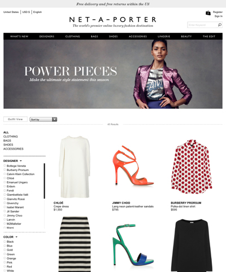The height and width of the screenshot is (272, 226).
Task: Check the Jimmy Choo designer filter
Action: pos(5,215)
